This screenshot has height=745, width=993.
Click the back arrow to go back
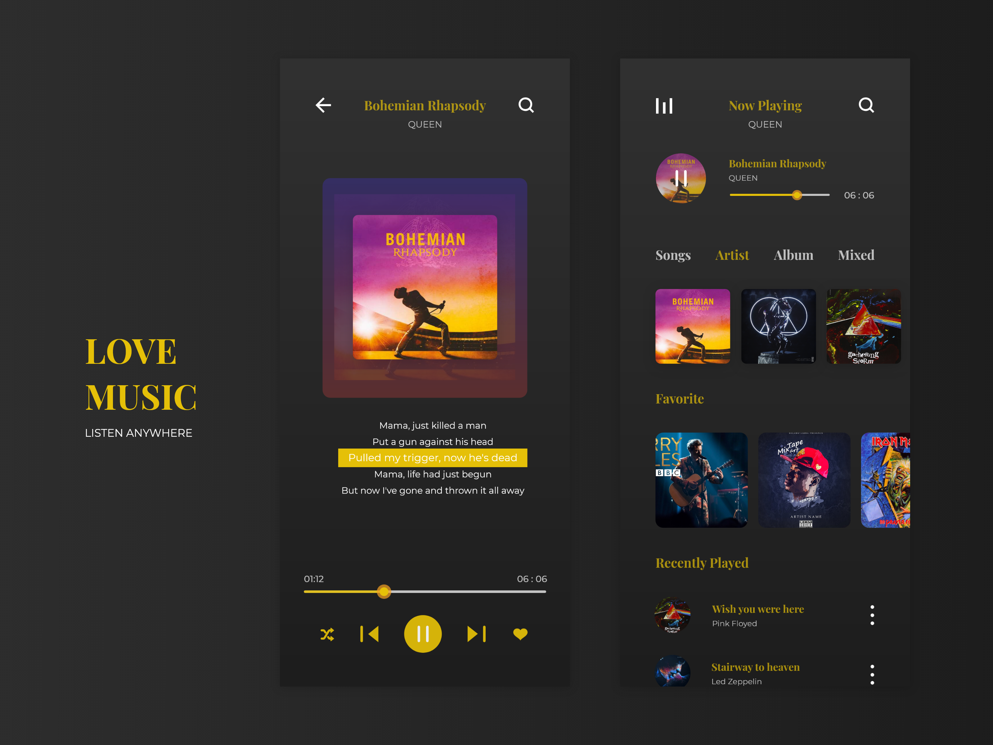323,105
